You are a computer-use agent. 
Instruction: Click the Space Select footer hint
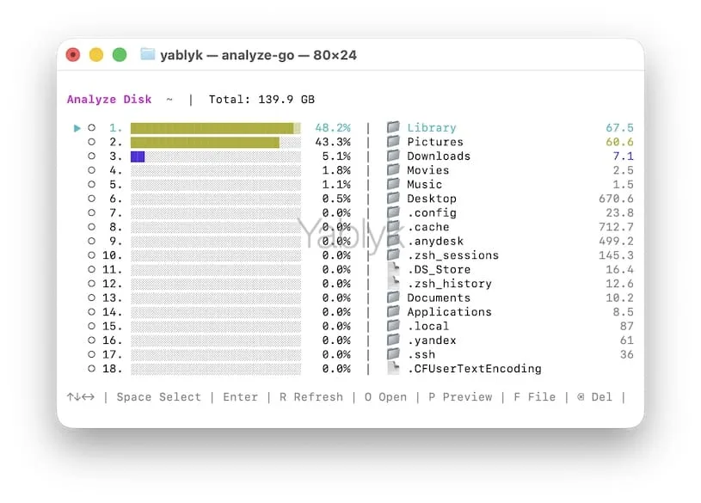(x=158, y=397)
